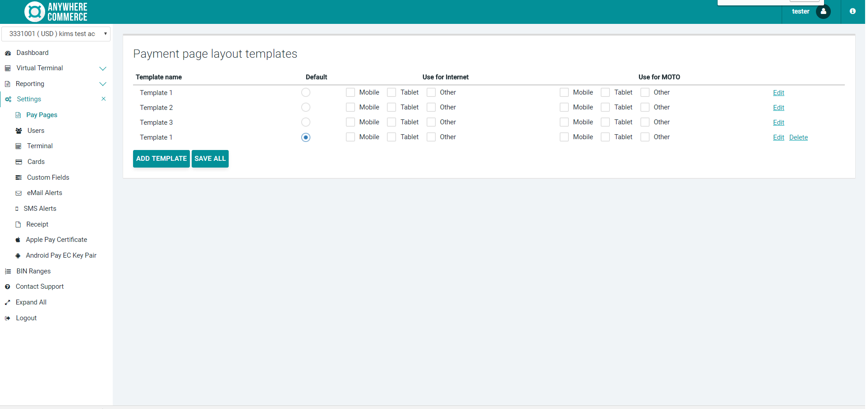Open the Users settings page
Screen dimensions: 866x409
36,131
